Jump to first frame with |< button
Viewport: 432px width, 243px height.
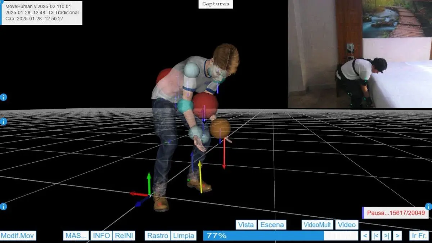point(376,236)
